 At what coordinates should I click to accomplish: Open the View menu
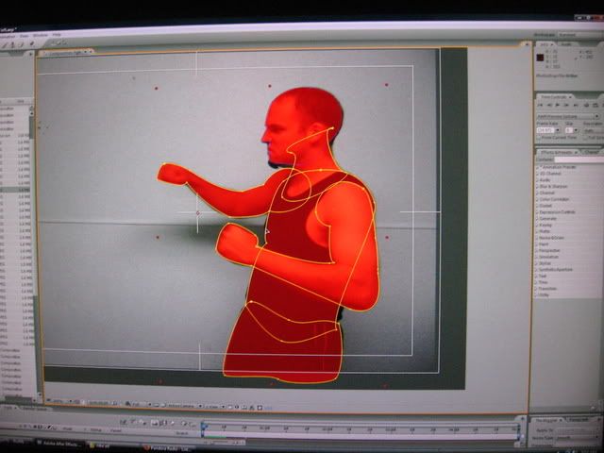[x=24, y=36]
